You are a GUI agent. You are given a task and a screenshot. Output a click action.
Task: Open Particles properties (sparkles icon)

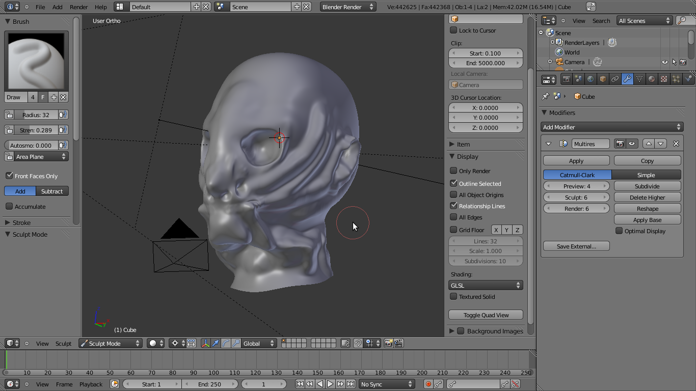point(676,79)
